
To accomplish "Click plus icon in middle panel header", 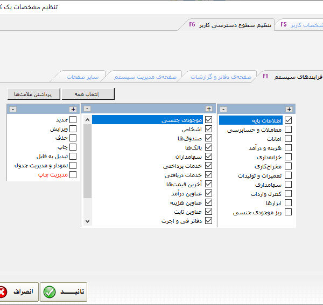I will click(x=209, y=109).
